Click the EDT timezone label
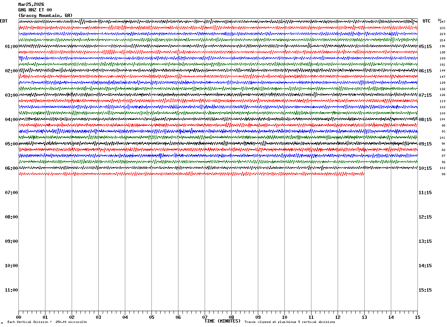The width and height of the screenshot is (447, 327). click(x=4, y=21)
